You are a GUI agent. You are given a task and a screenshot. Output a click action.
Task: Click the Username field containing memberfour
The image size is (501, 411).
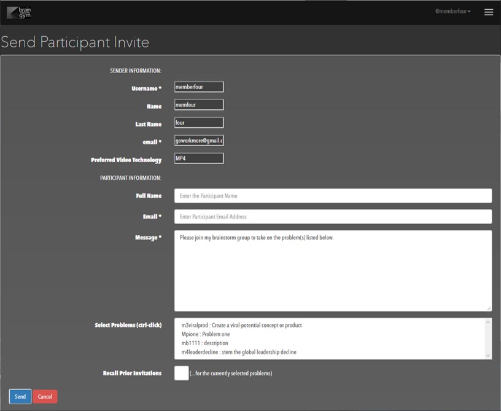pos(199,87)
